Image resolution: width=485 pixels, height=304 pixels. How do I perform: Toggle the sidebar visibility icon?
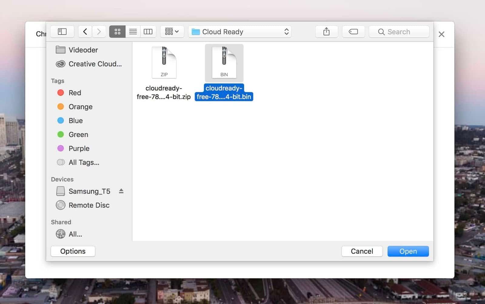[x=62, y=31]
